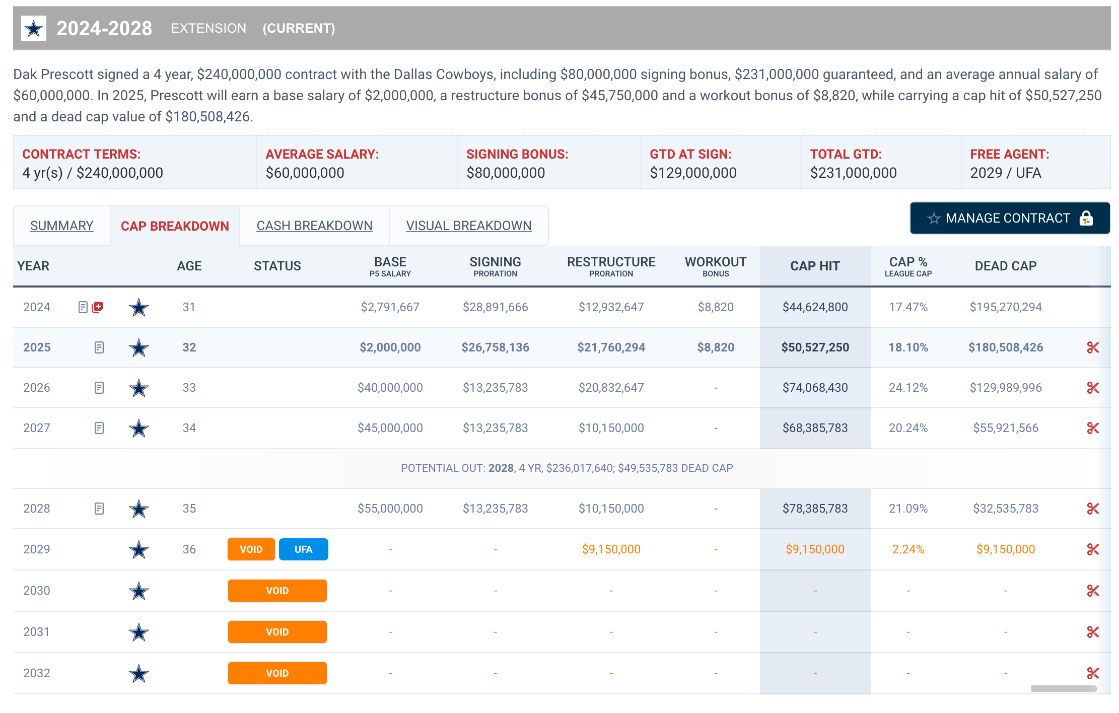Click the 2029 row cut scissors icon

click(1092, 549)
